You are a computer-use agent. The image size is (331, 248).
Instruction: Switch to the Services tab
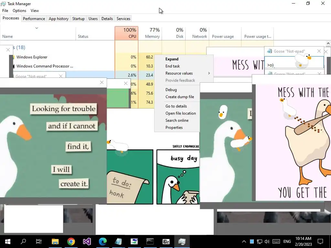123,18
